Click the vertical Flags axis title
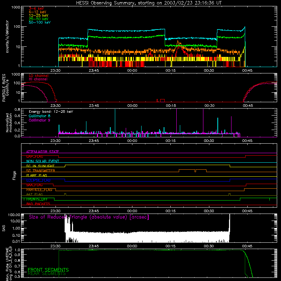Image resolution: width=281 pixels, height=281 pixels. click(x=14, y=175)
